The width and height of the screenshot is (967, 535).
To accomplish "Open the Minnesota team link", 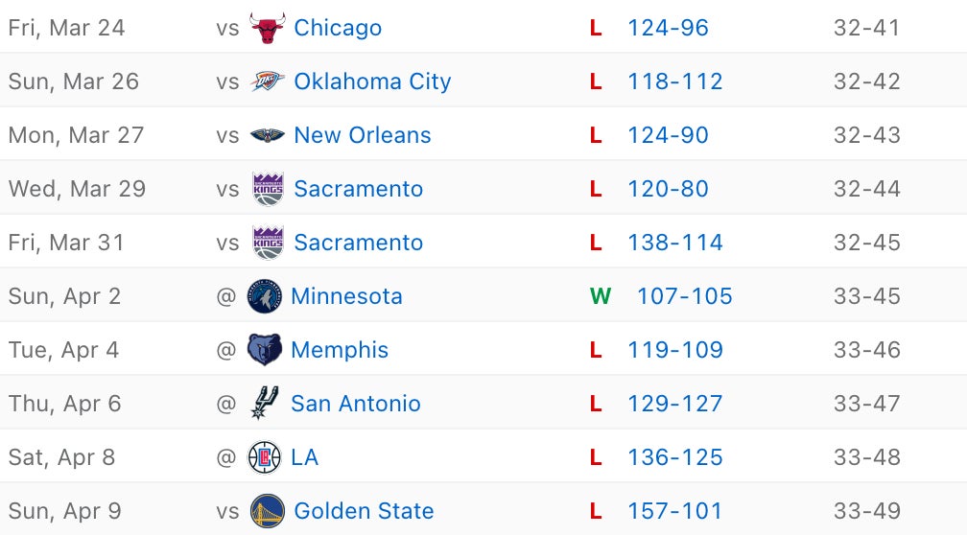I will click(346, 296).
